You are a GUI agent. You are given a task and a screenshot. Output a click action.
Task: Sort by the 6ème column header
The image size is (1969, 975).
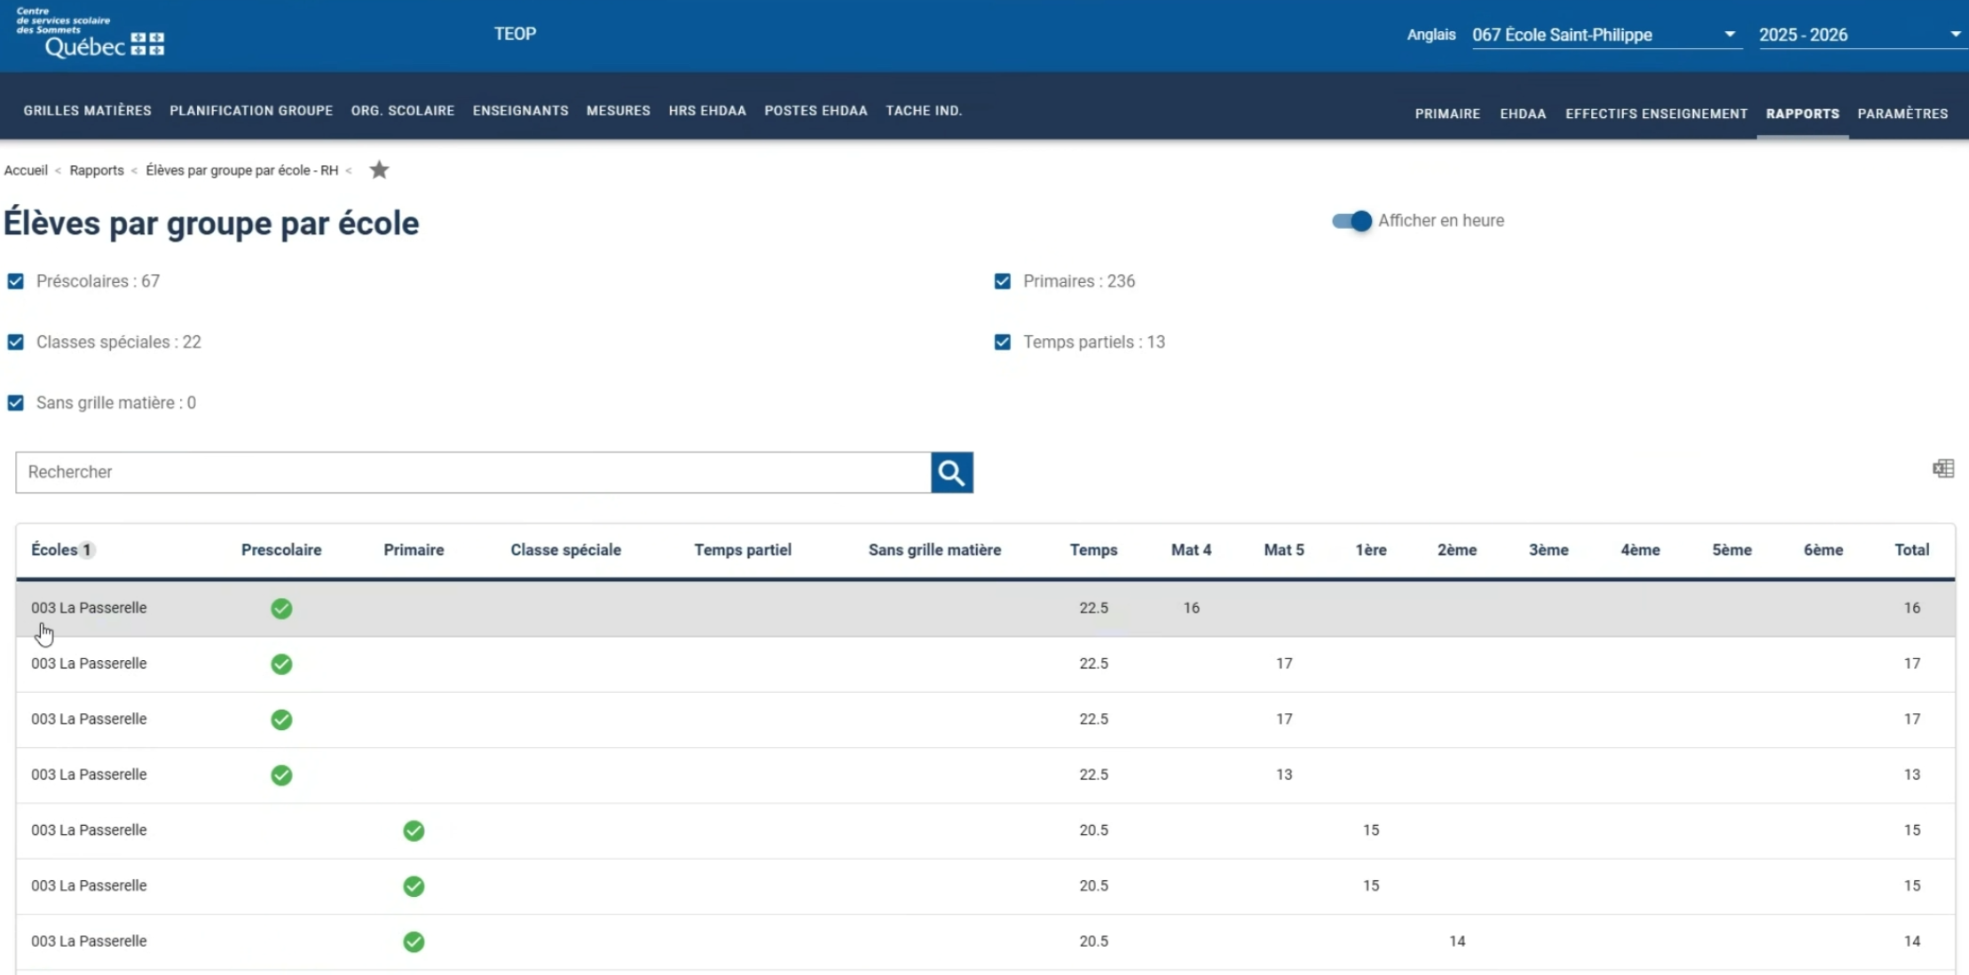(1823, 550)
